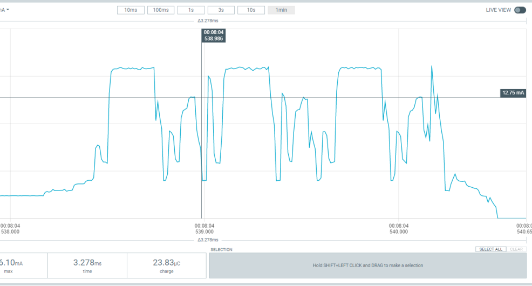Click the selection area hint panel
The width and height of the screenshot is (532, 286).
[368, 265]
